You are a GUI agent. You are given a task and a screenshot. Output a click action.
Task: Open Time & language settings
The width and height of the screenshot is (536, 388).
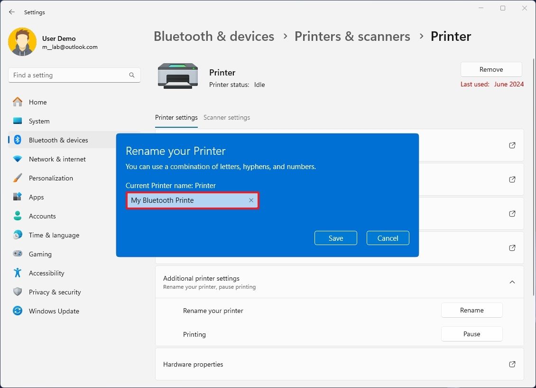point(54,235)
